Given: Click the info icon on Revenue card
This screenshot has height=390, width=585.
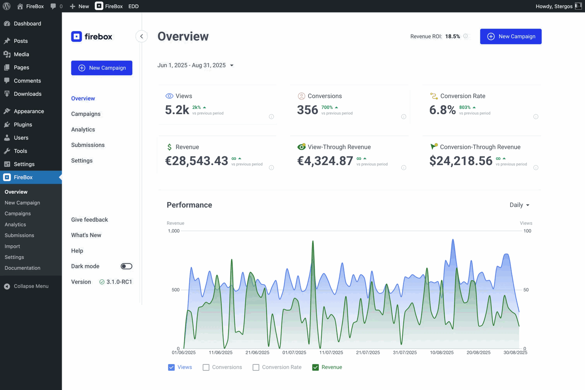Looking at the screenshot, I should click(x=271, y=168).
